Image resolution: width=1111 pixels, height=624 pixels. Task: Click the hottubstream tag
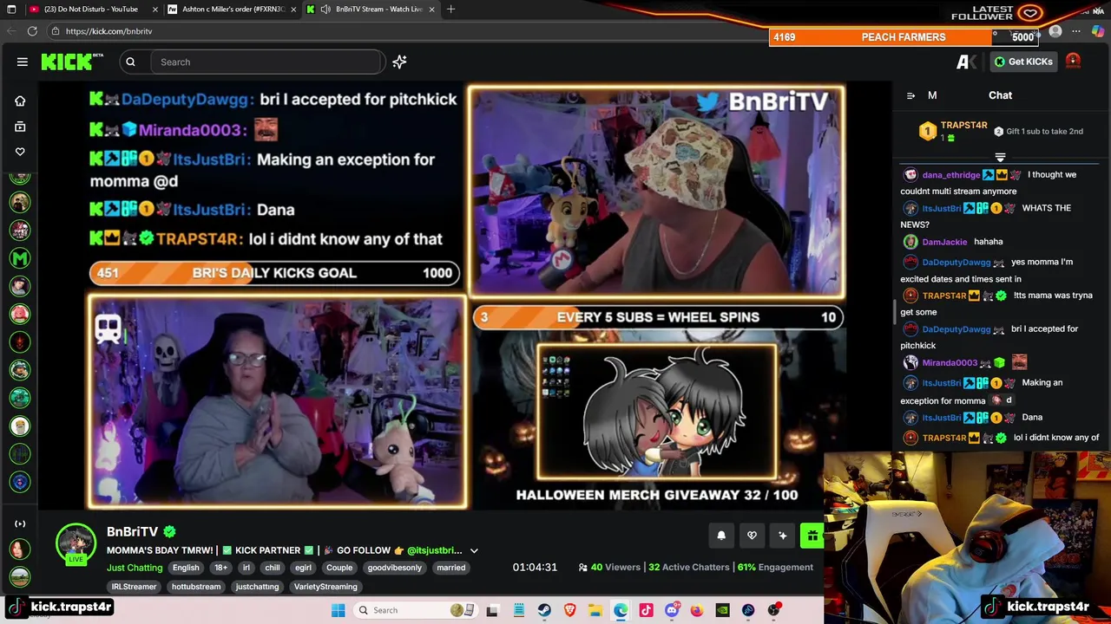point(196,587)
